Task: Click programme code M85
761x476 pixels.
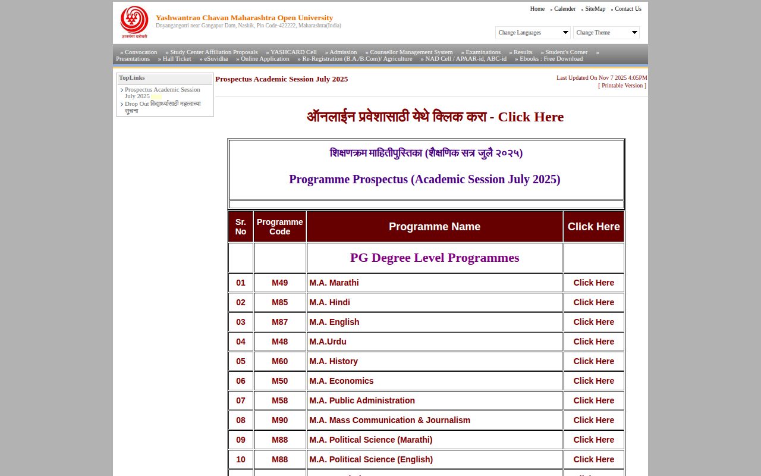Action: [280, 302]
